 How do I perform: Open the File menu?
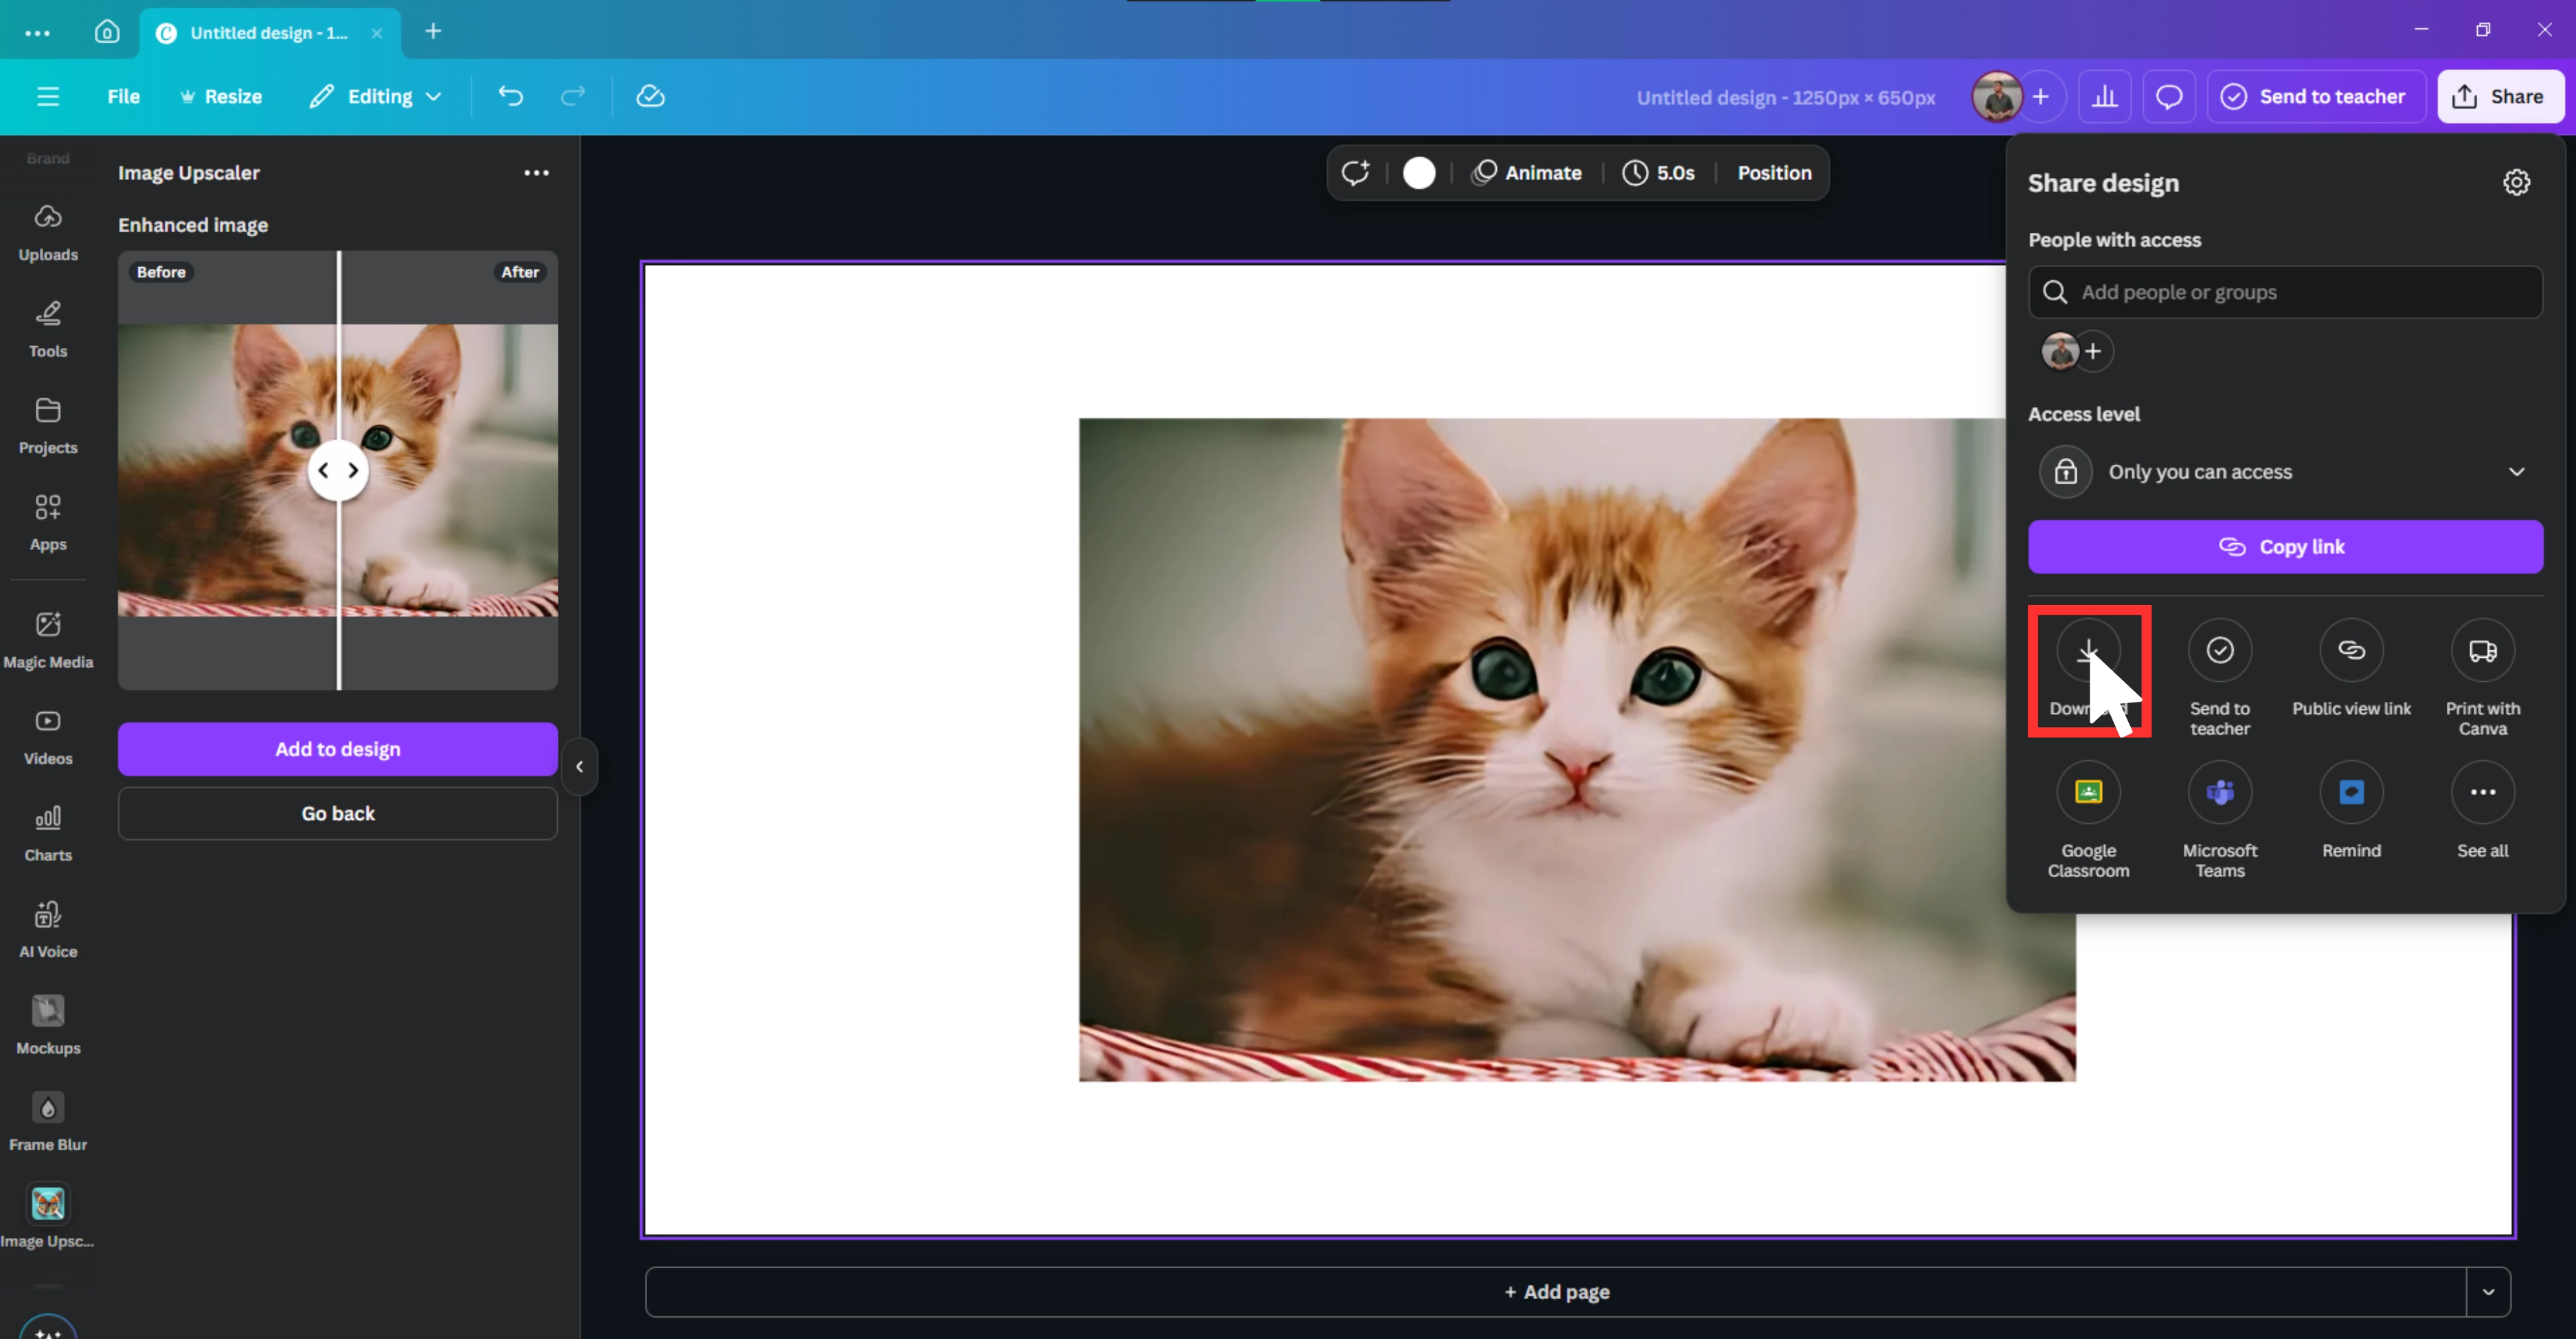click(123, 97)
